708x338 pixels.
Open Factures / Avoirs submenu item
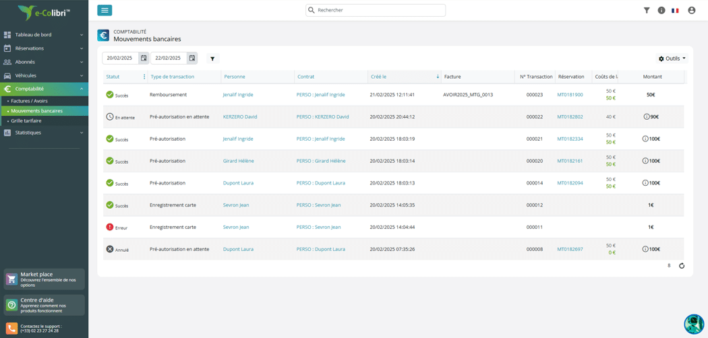30,101
